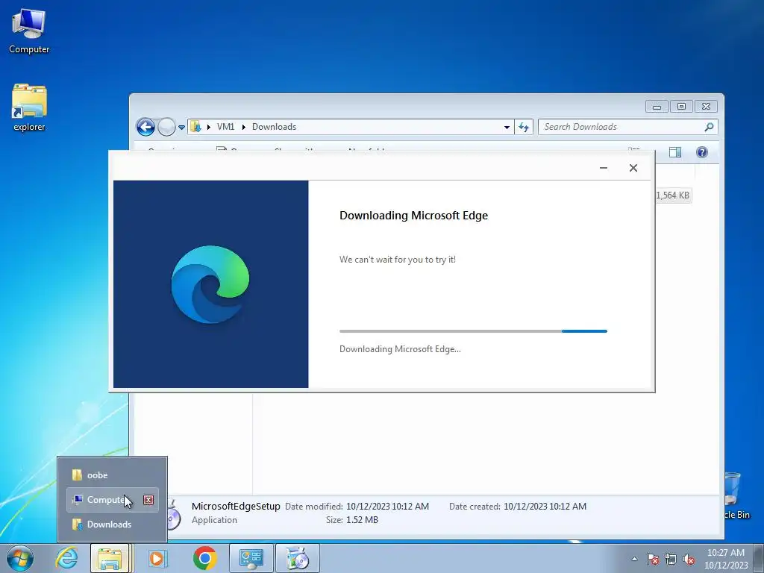Click the Downloads breadcrumb in the address bar
The width and height of the screenshot is (764, 573).
tap(274, 127)
